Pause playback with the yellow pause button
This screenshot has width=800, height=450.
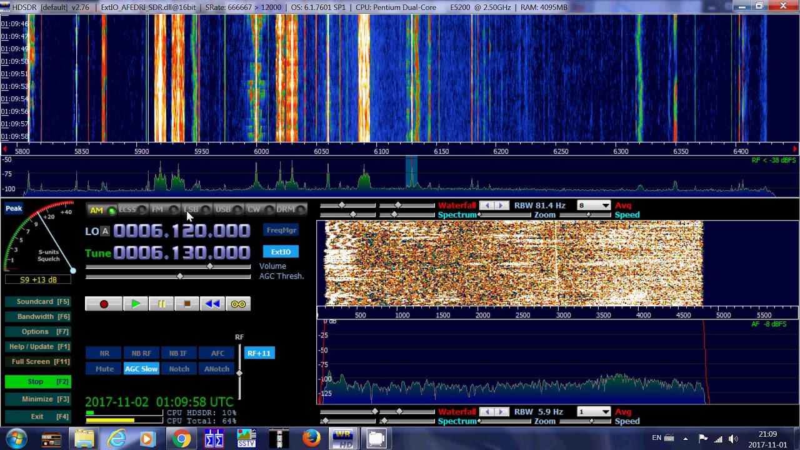[161, 304]
